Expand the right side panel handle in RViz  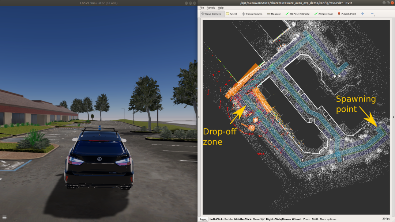[393, 117]
